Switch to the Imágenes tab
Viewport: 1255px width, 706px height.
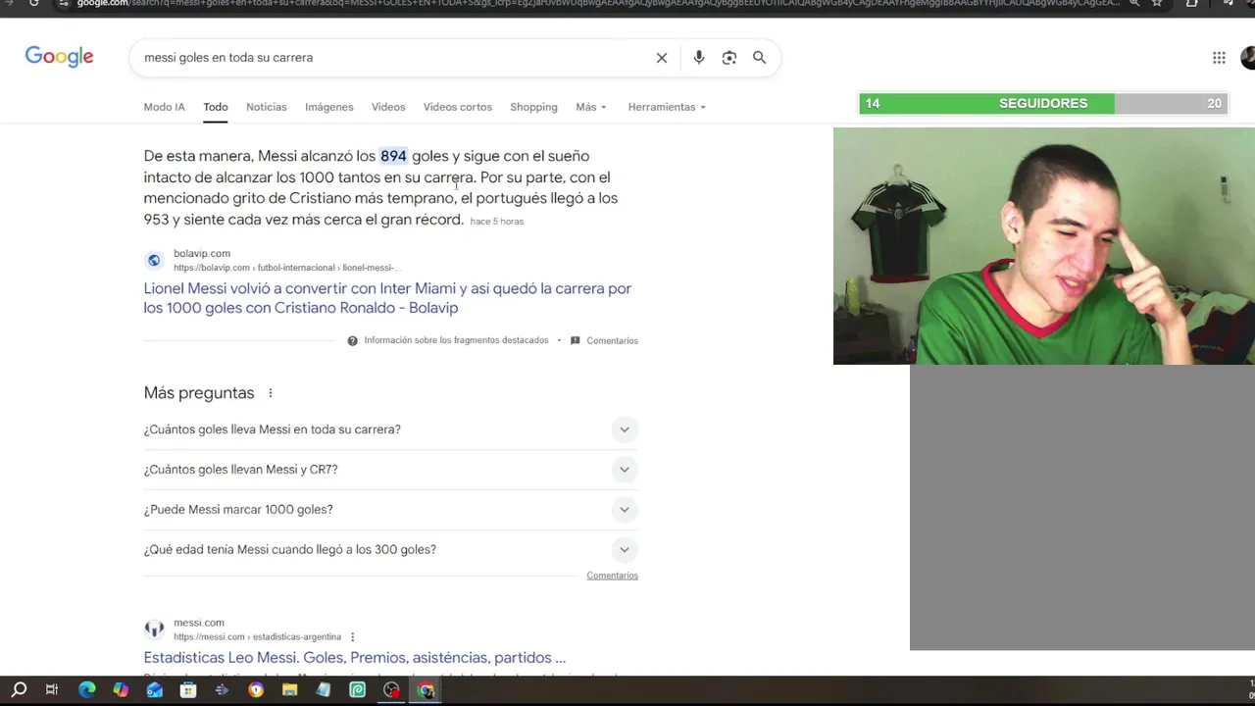pyautogui.click(x=328, y=107)
